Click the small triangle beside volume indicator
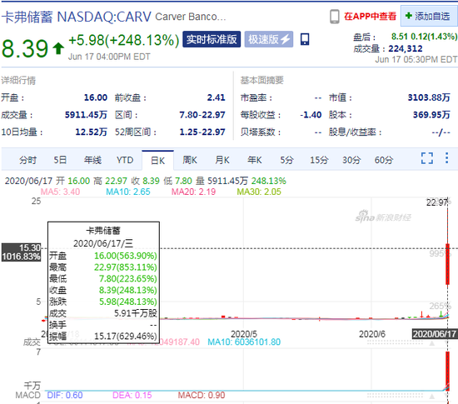The image size is (458, 404). pyautogui.click(x=431, y=343)
